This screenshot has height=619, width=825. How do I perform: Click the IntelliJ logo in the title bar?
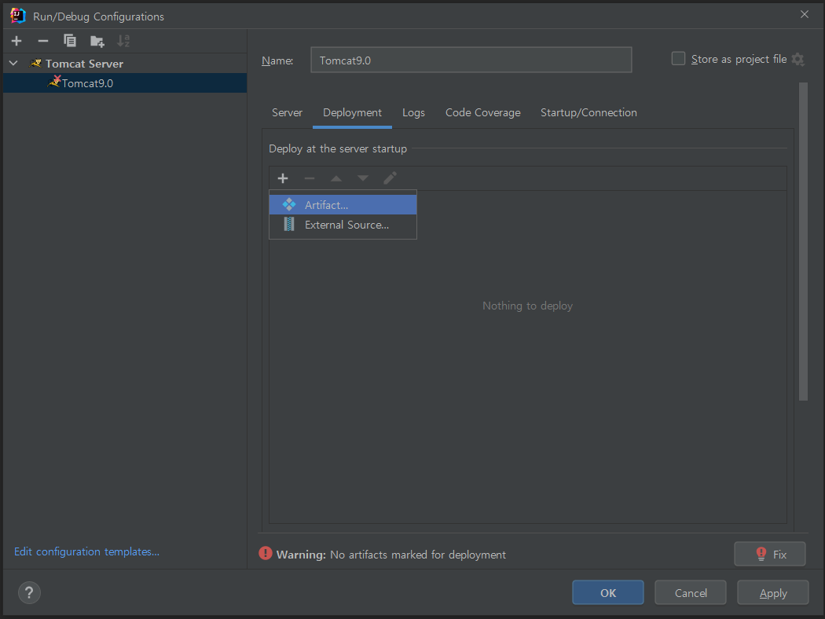tap(17, 16)
